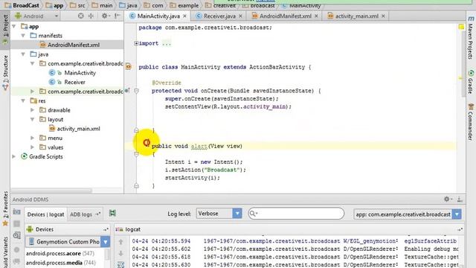This screenshot has width=476, height=268.
Task: Close the AndroidManifest.xml tab
Action: coord(316,16)
